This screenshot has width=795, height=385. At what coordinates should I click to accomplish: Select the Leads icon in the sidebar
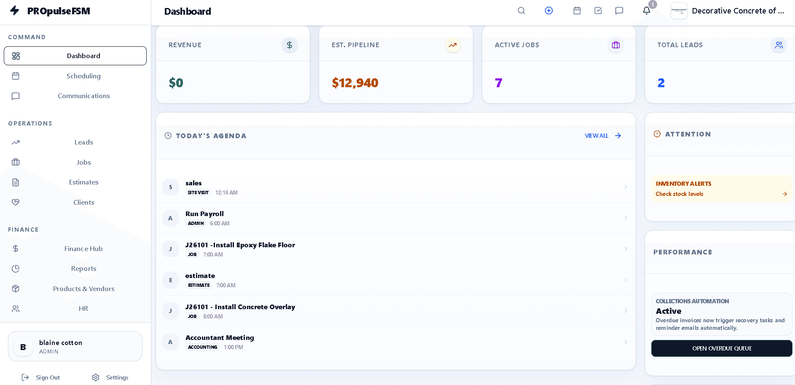click(x=16, y=142)
